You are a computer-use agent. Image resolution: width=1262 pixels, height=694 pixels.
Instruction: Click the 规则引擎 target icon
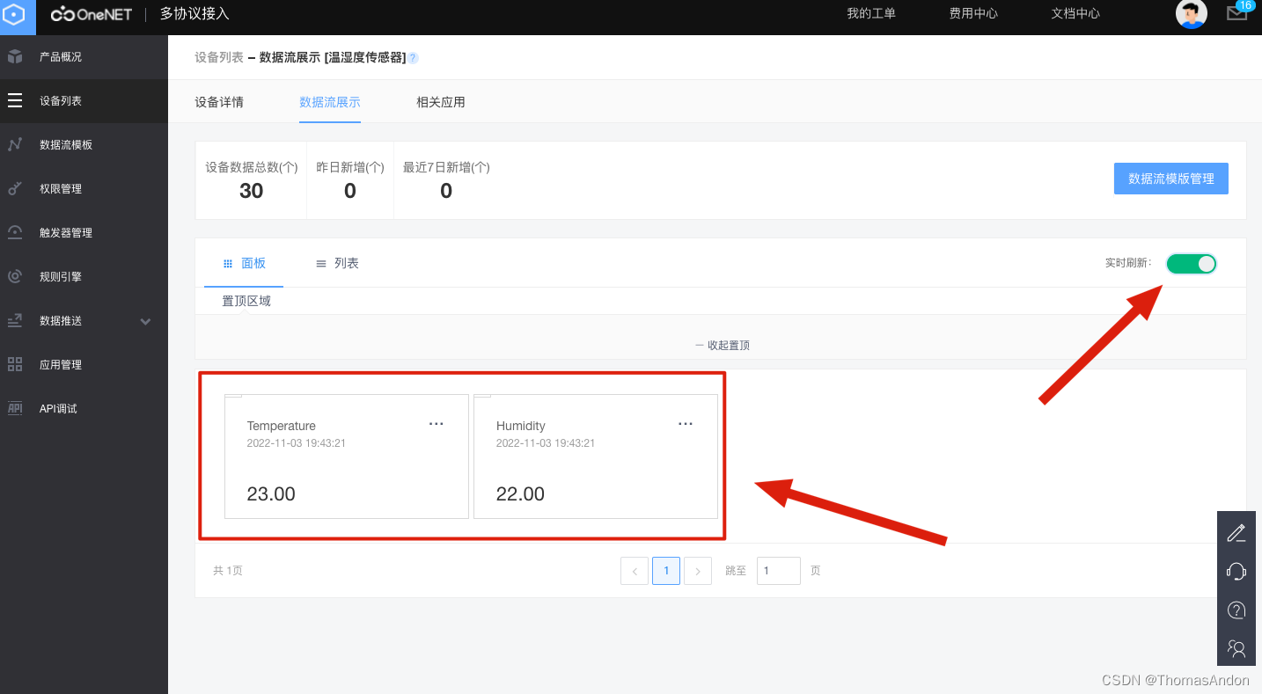click(15, 276)
